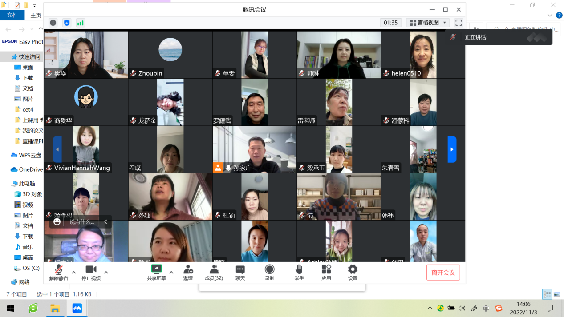The image size is (564, 317).
Task: Open the 文件 tab in File Explorer
Action: point(12,15)
